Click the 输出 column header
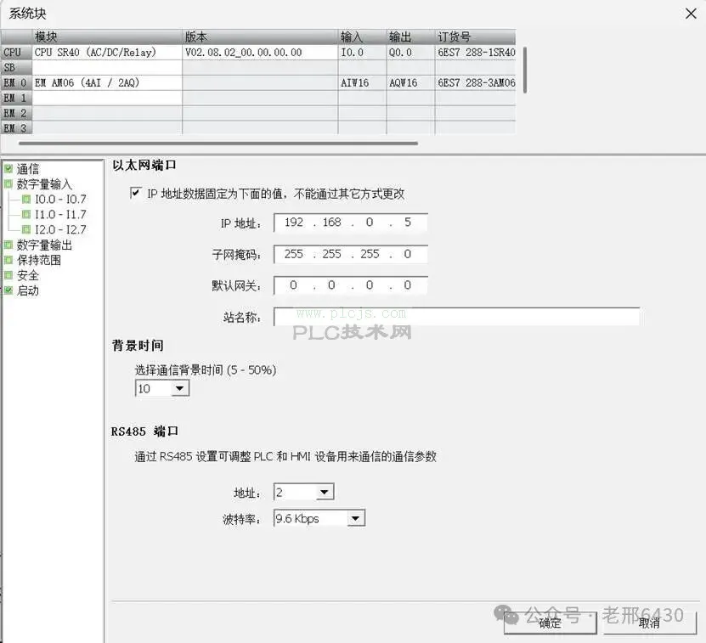706x643 pixels. [410, 37]
